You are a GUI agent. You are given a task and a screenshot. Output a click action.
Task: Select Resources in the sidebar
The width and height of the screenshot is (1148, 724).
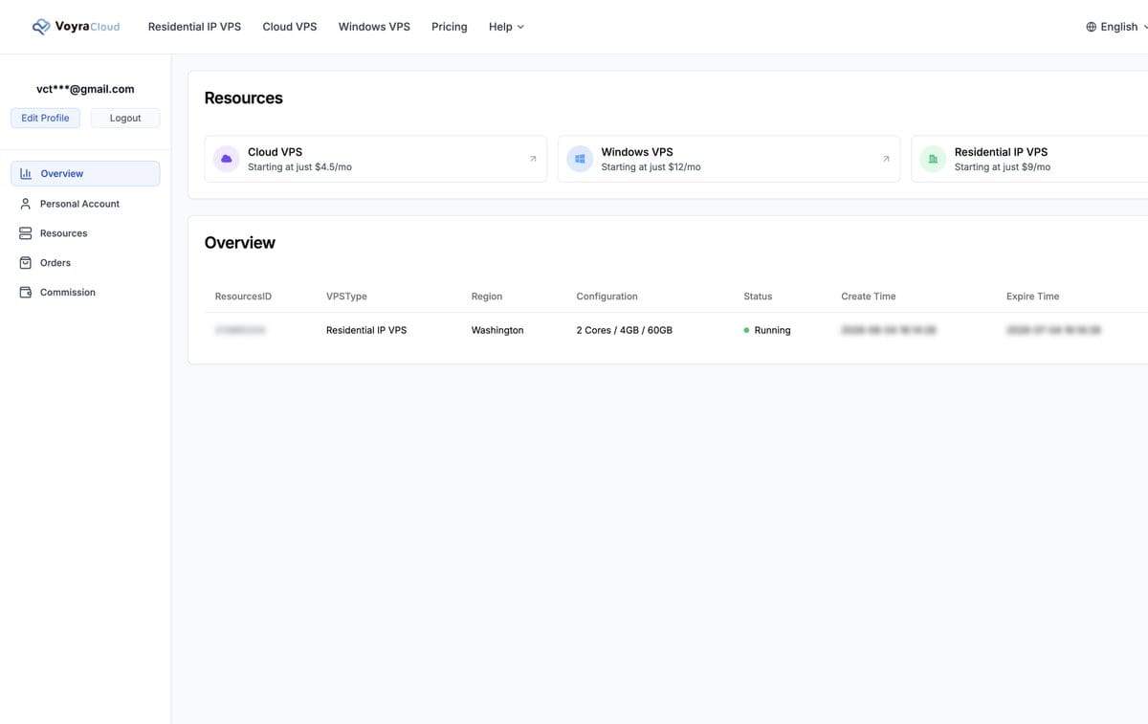(85, 233)
